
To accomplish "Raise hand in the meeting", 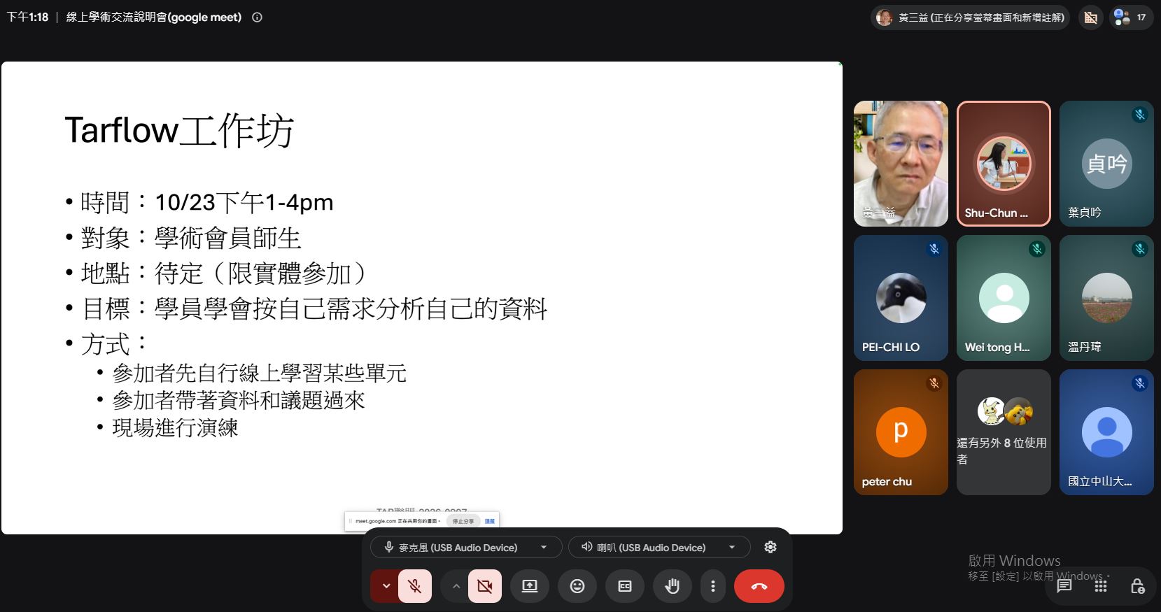I will tap(673, 586).
